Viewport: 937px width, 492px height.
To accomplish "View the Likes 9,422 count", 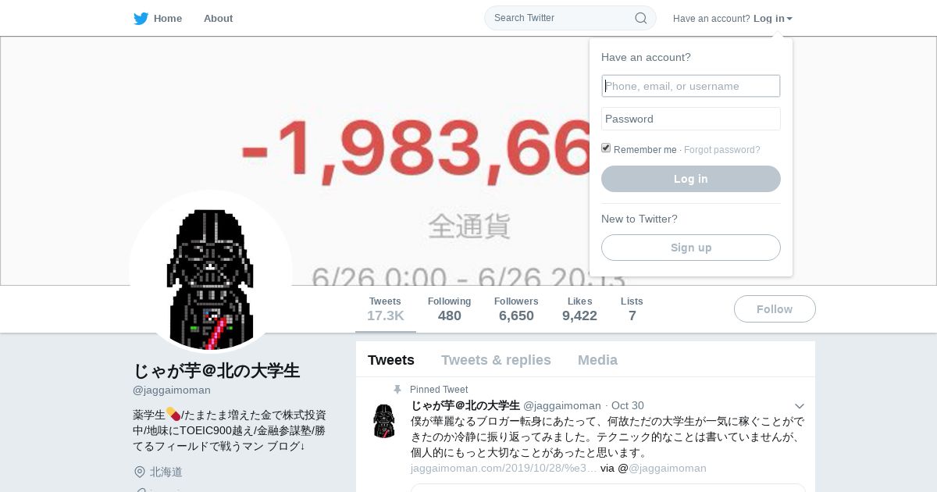I will click(579, 309).
